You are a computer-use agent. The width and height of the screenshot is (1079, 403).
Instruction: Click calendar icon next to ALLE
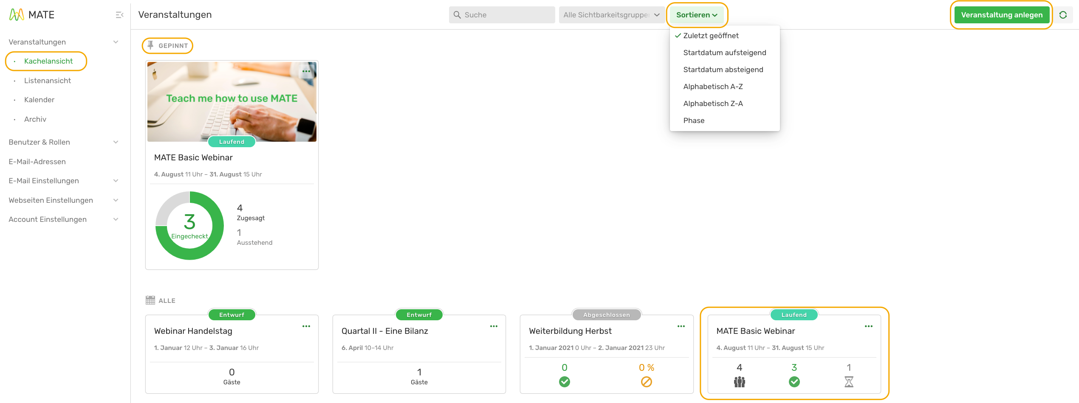pos(150,300)
